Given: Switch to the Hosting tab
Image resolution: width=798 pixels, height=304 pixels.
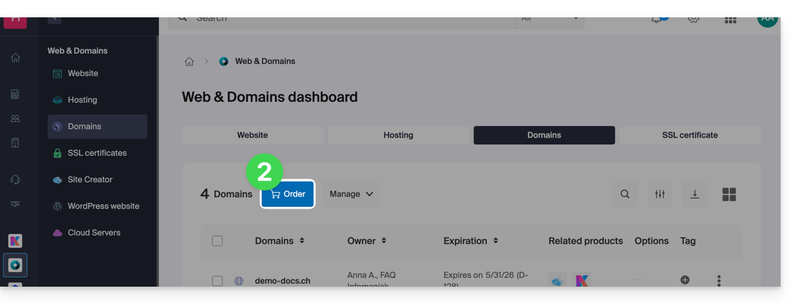Looking at the screenshot, I should pos(398,135).
